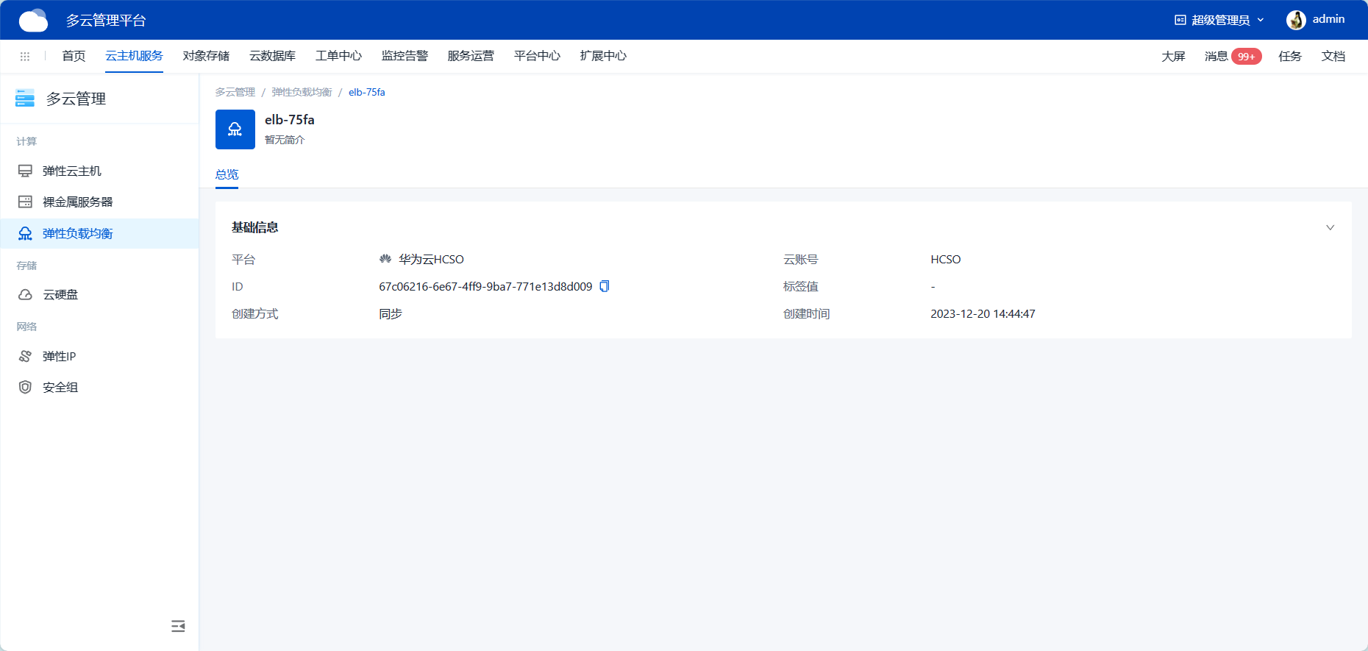
Task: Select the 云主机服务 navigation item
Action: (x=134, y=56)
